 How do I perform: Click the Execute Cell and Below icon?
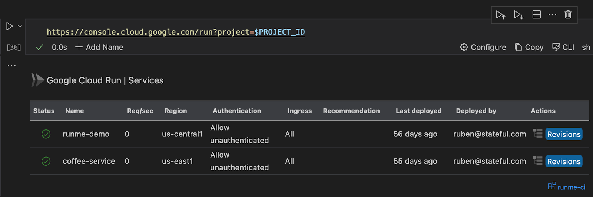pos(518,15)
